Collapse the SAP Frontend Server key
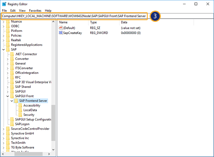 pyautogui.click(x=11, y=101)
